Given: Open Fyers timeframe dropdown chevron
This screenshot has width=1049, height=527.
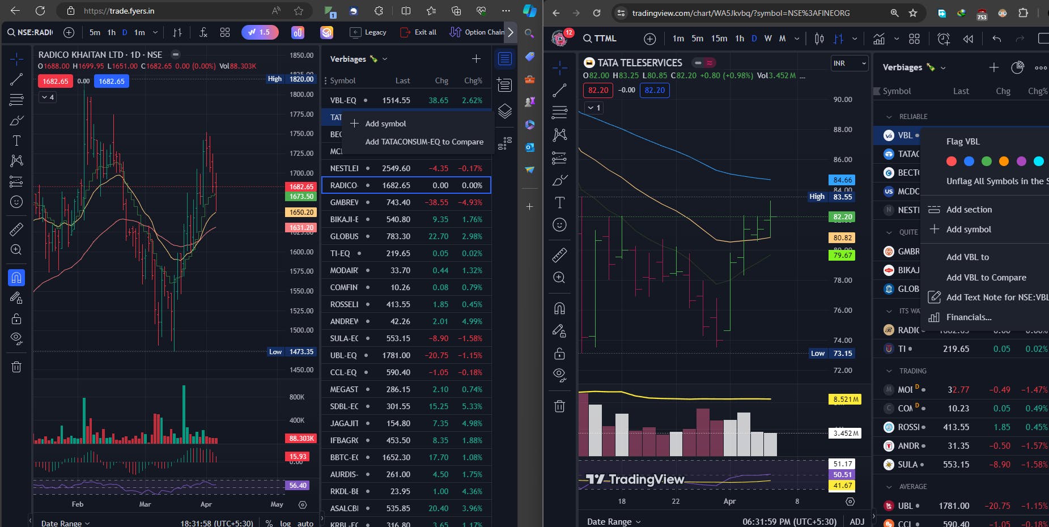Looking at the screenshot, I should tap(155, 32).
